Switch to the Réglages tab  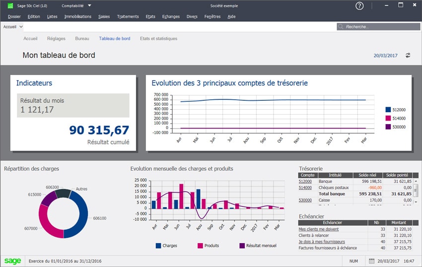tap(56, 39)
